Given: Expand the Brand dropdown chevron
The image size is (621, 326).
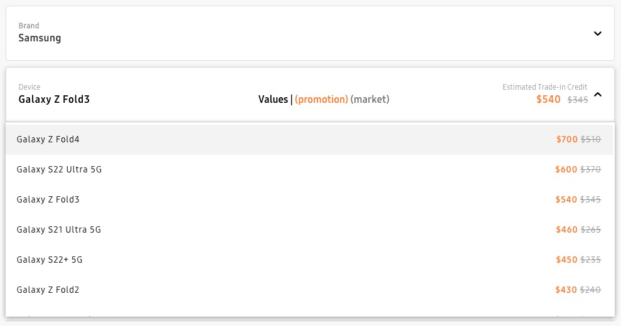Looking at the screenshot, I should [597, 34].
